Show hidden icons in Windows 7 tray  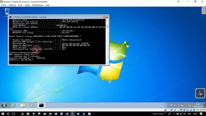pyautogui.click(x=178, y=105)
